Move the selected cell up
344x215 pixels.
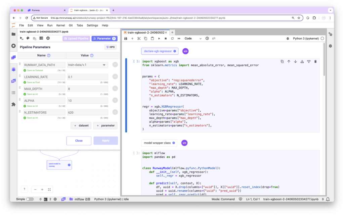(x=289, y=61)
